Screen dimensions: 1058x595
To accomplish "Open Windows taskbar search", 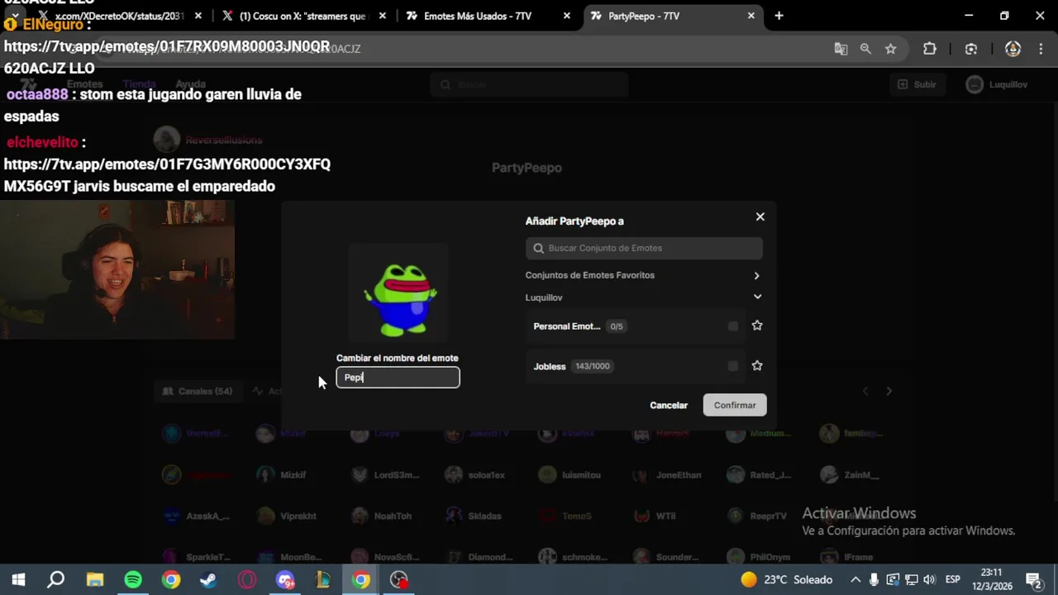I will [x=55, y=579].
